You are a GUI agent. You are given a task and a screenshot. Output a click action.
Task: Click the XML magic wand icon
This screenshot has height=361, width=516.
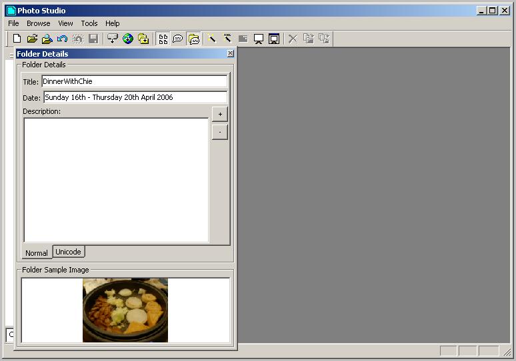pos(227,39)
